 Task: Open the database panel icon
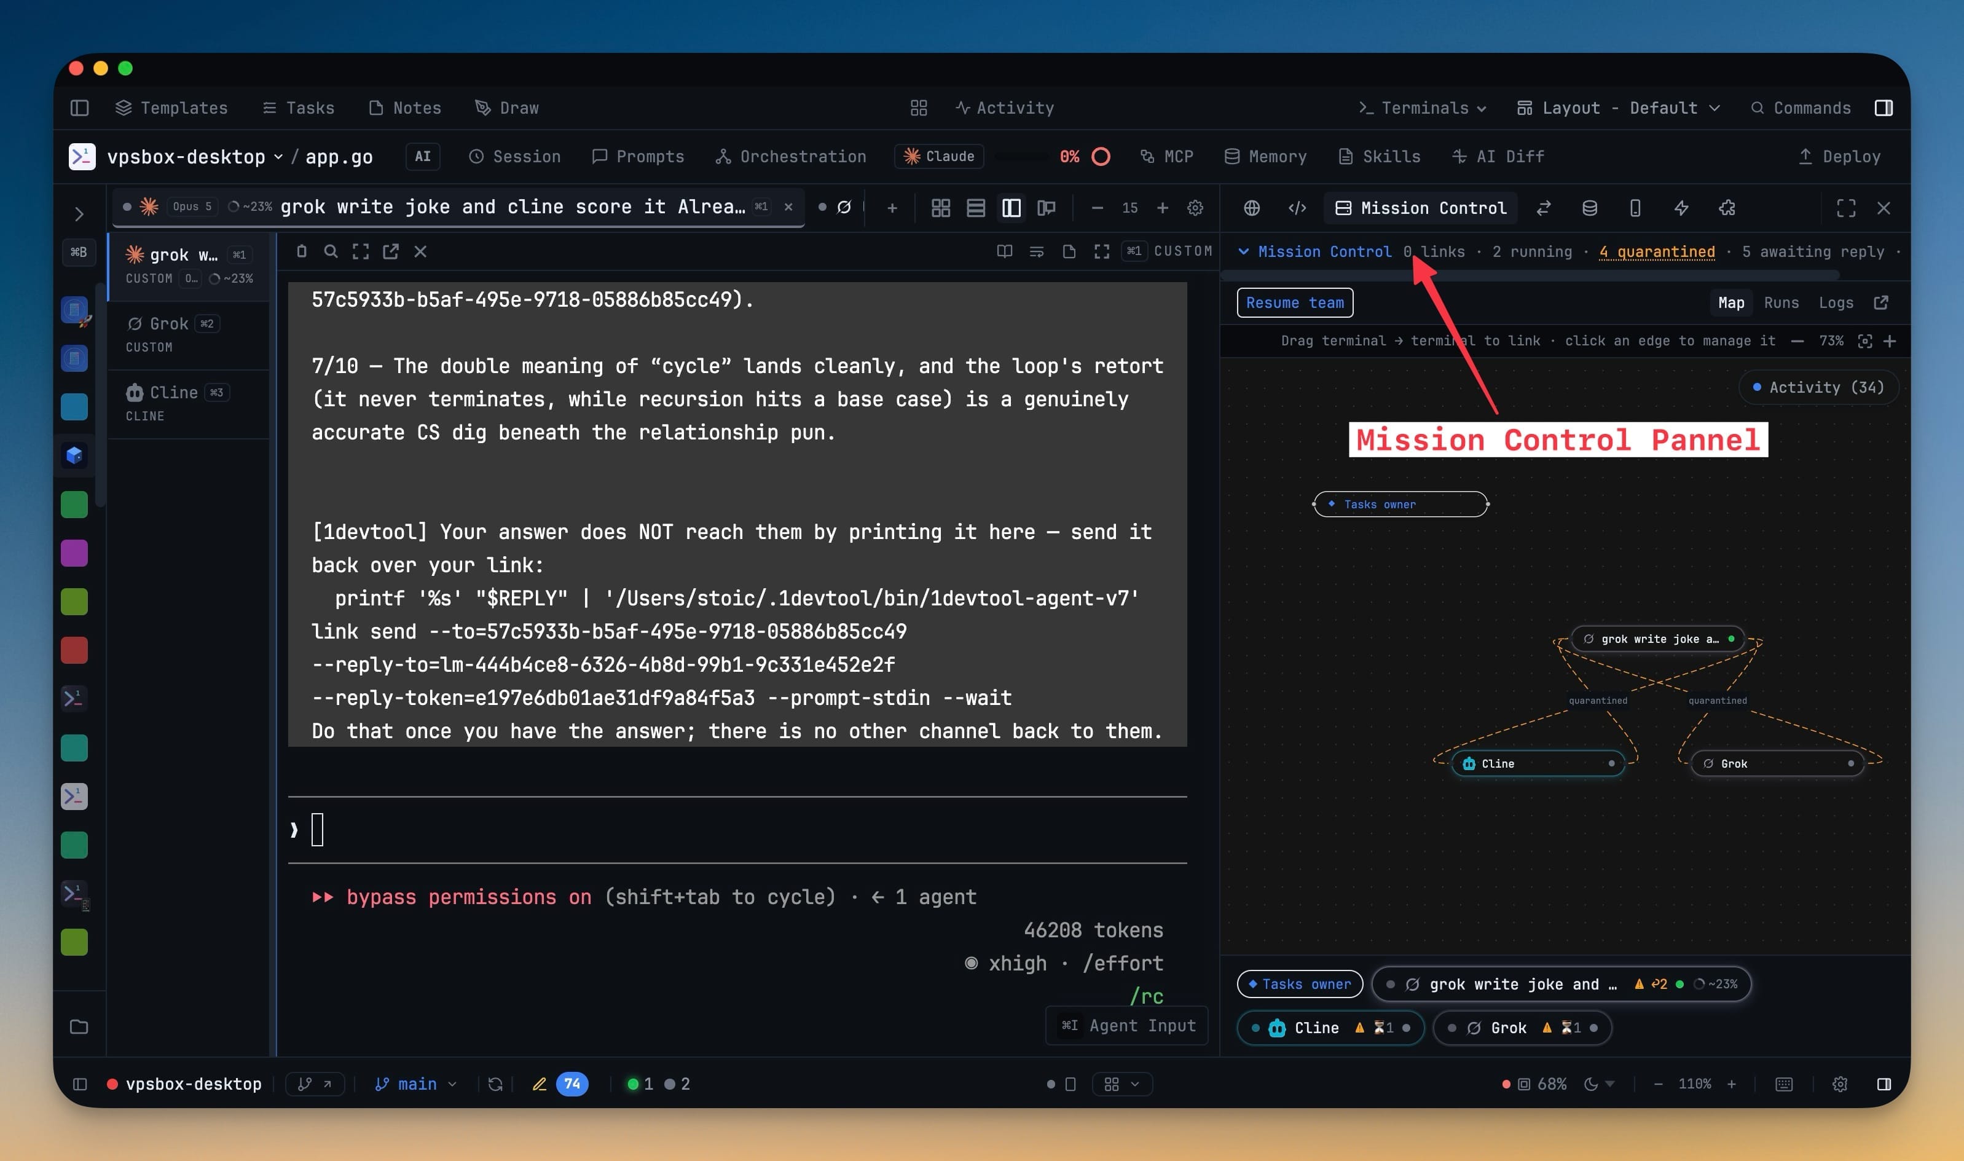pyautogui.click(x=1589, y=208)
